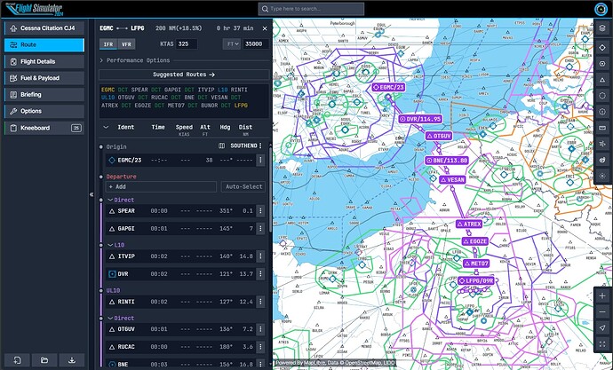Click the KTAS speed input field

[x=186, y=43]
